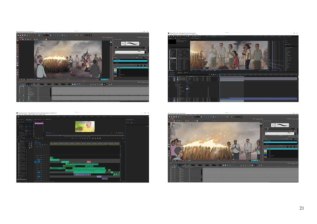Click the blue Reset link in After Effects timeline

[187, 82]
